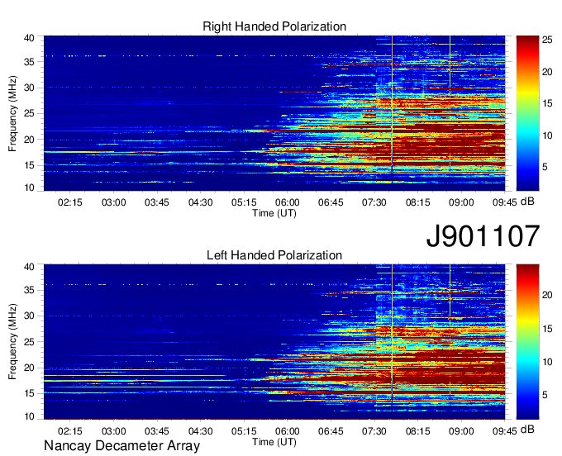Click 'Frequency (MHz)' axis label of Right Handed plot
This screenshot has height=456, width=562.
12,113
